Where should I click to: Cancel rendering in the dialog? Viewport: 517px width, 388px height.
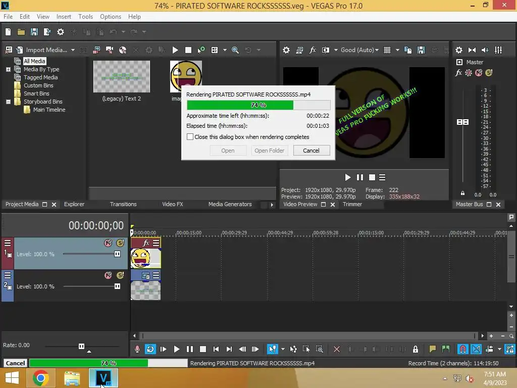[x=311, y=151]
